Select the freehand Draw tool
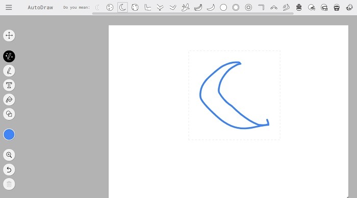357x198 pixels. coord(9,71)
